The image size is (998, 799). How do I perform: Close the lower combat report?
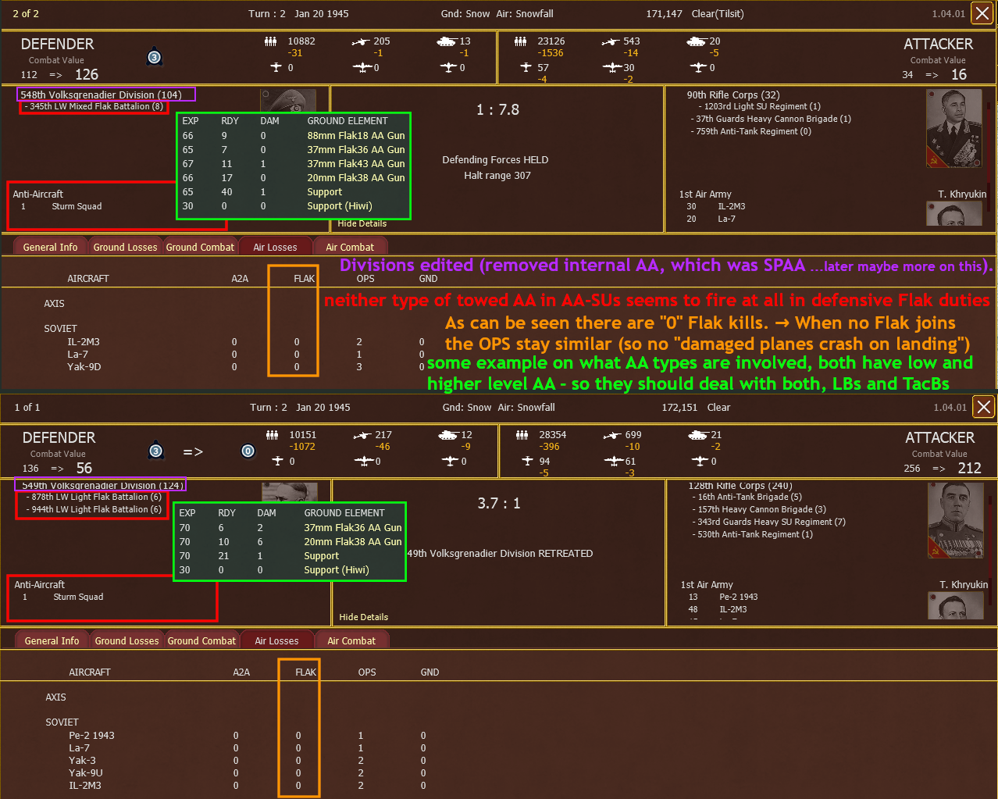coord(983,407)
